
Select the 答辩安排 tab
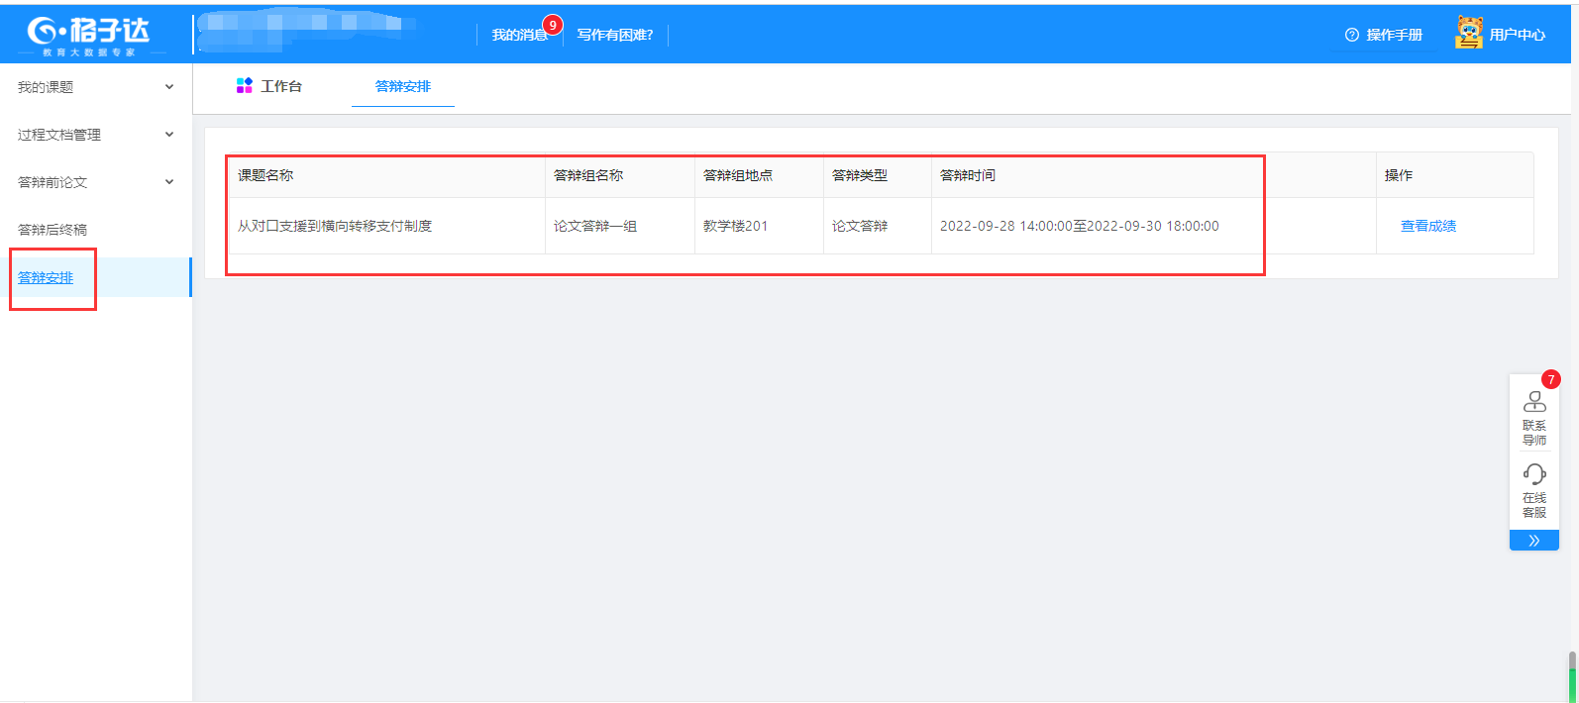[402, 86]
